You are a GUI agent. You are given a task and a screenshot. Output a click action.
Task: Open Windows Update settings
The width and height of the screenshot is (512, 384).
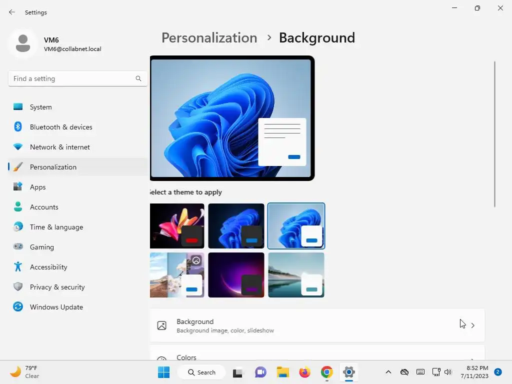pos(77,307)
